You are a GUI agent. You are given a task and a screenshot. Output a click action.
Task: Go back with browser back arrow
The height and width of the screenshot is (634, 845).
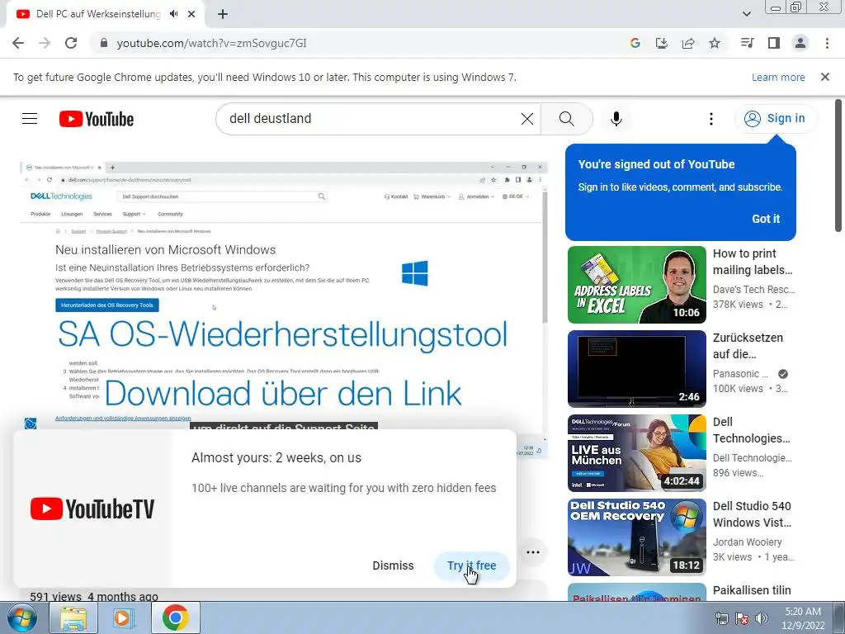tap(18, 43)
